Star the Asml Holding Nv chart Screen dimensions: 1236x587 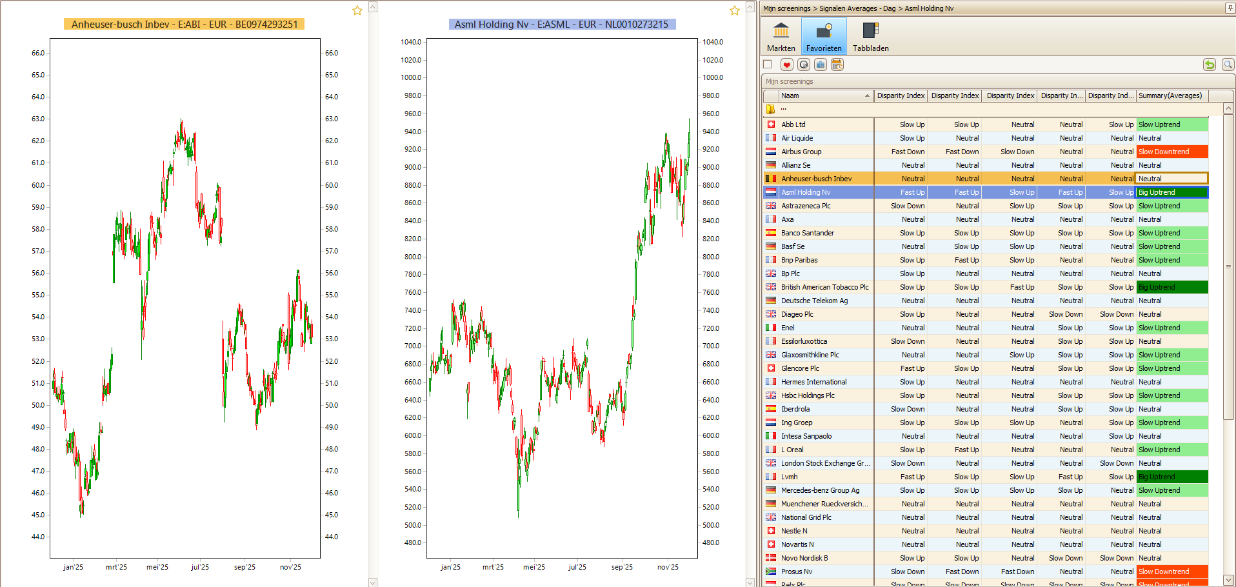click(734, 11)
